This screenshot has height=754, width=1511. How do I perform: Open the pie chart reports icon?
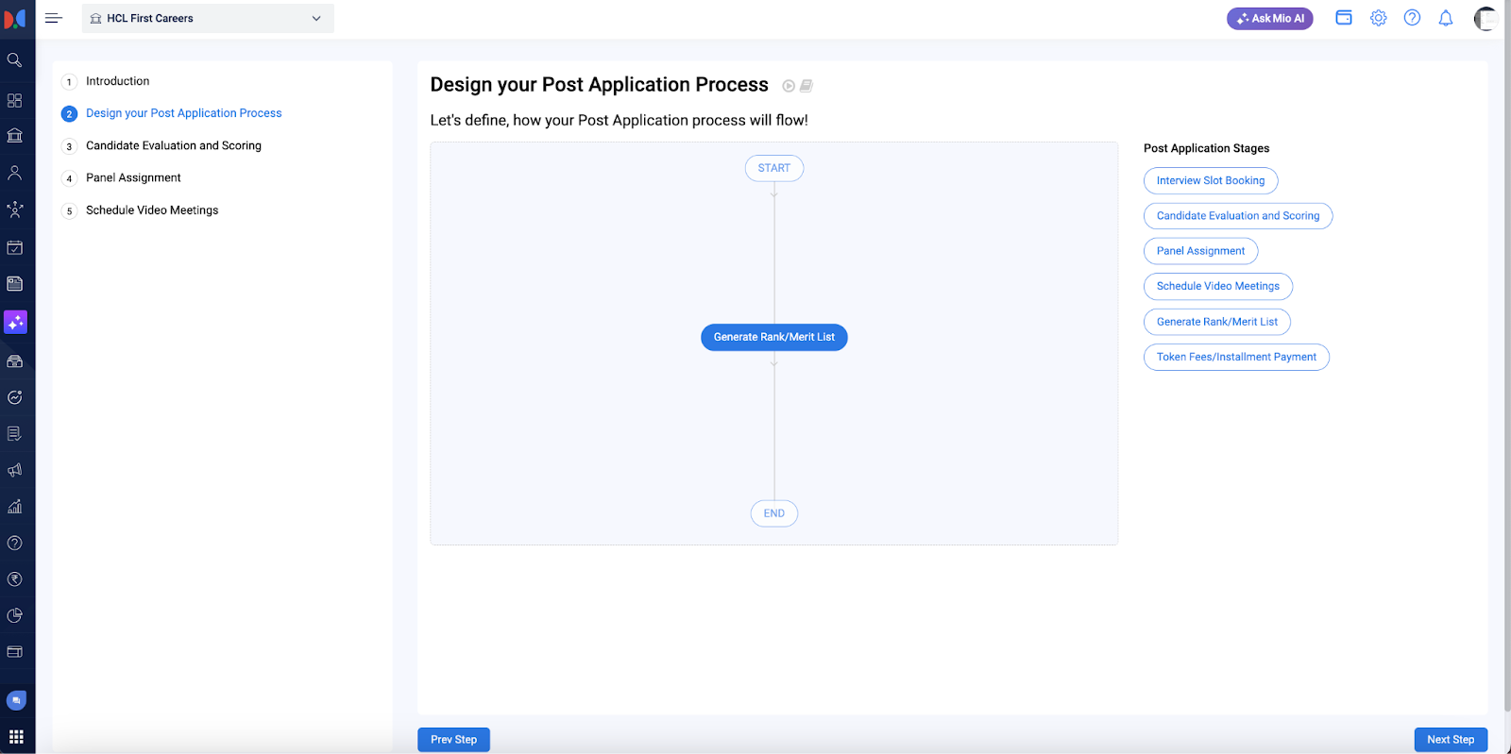tap(14, 615)
